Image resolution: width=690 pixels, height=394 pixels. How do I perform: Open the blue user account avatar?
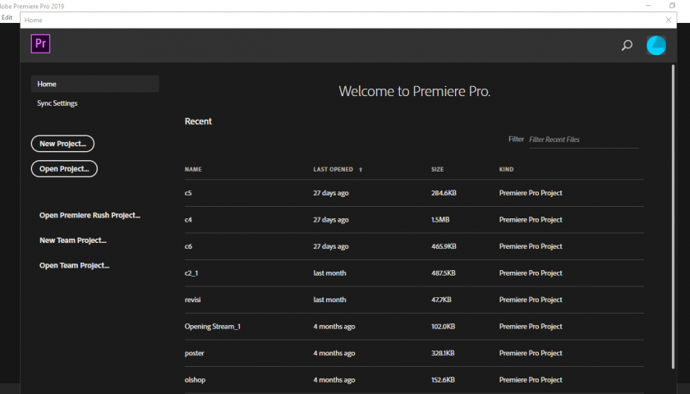pos(656,45)
